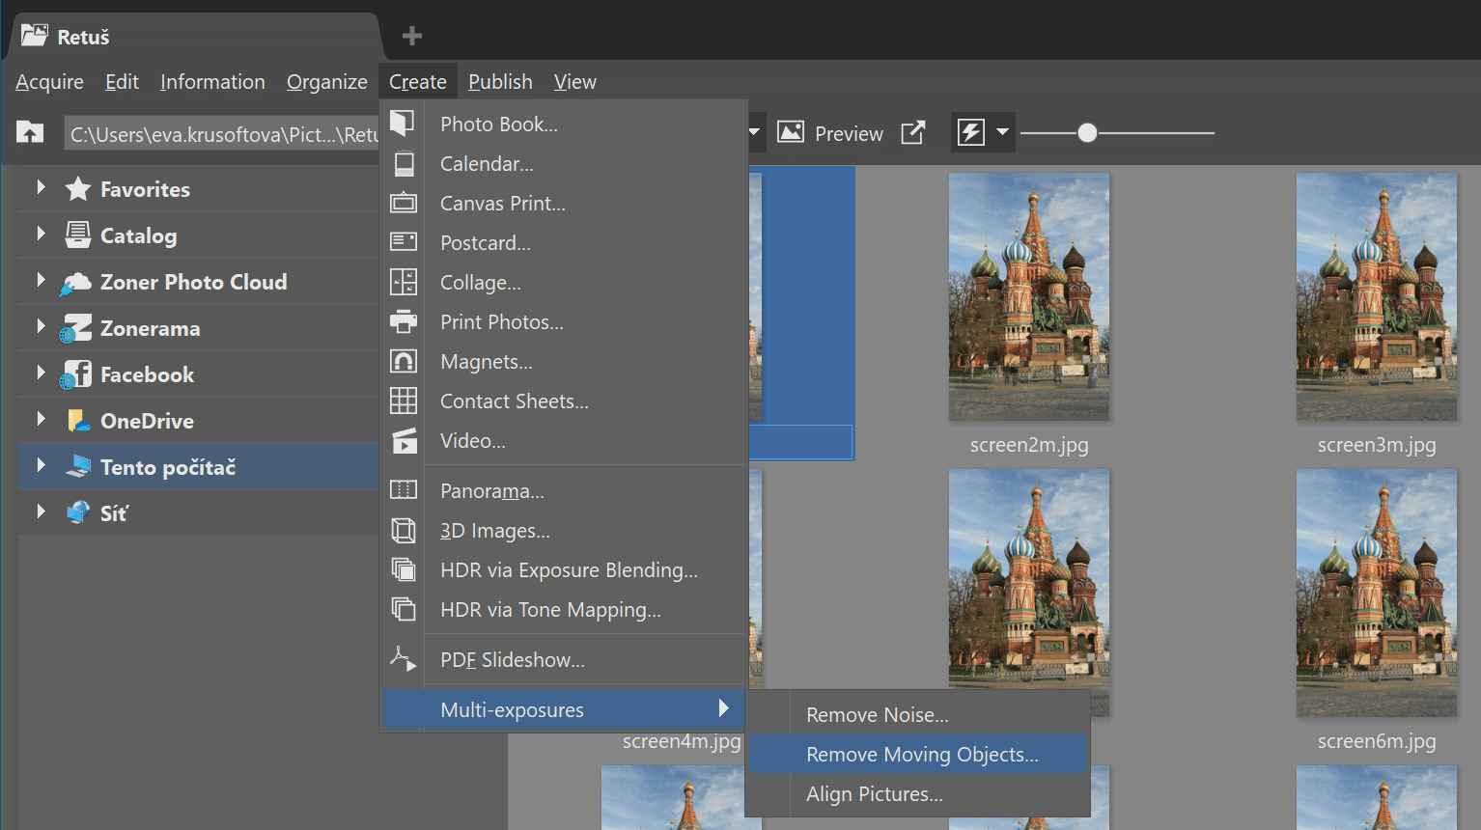Click the Preview picture icon
Viewport: 1481px width, 830px height.
pos(791,132)
